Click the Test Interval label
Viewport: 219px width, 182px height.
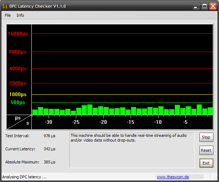click(17, 136)
